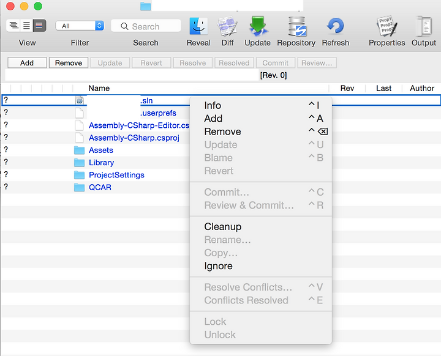Screen dimensions: 441x356
Task: Click Commit... in the context menu
Action: (261, 192)
